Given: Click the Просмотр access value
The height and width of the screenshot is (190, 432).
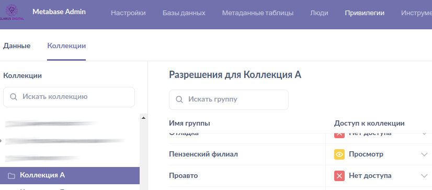Looking at the screenshot, I should tap(366, 154).
